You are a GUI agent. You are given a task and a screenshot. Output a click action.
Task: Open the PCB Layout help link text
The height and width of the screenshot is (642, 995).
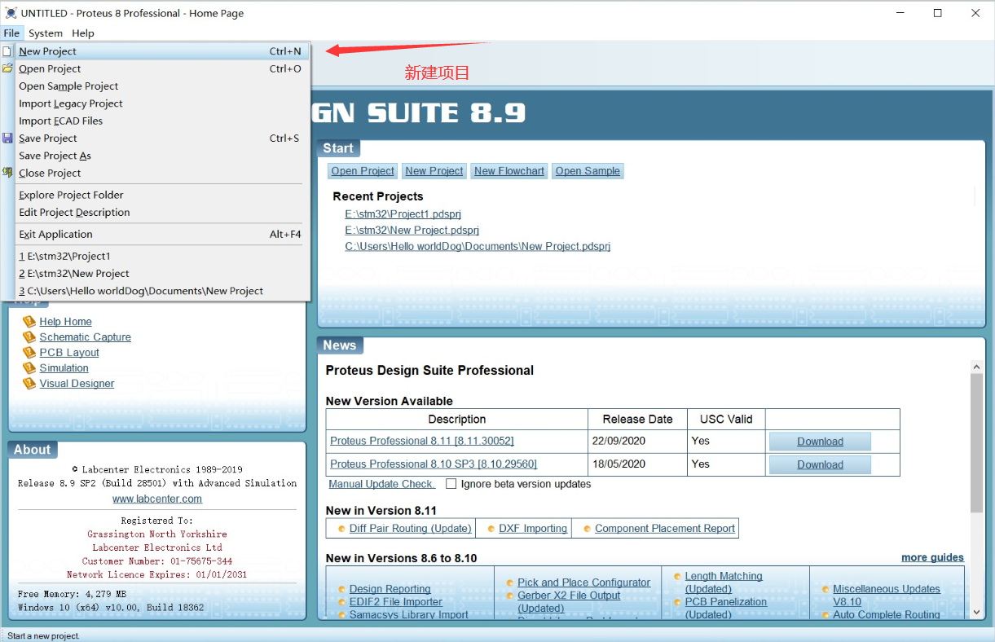tap(69, 353)
